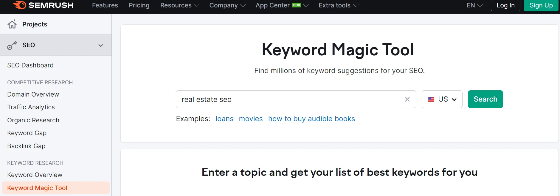
Task: Click the US flag icon in country selector
Action: [x=431, y=99]
